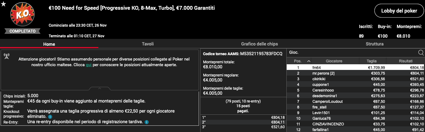The image size is (425, 132).
Task: Click the broadcast antenna announcement icon
Action: (x=6, y=56)
